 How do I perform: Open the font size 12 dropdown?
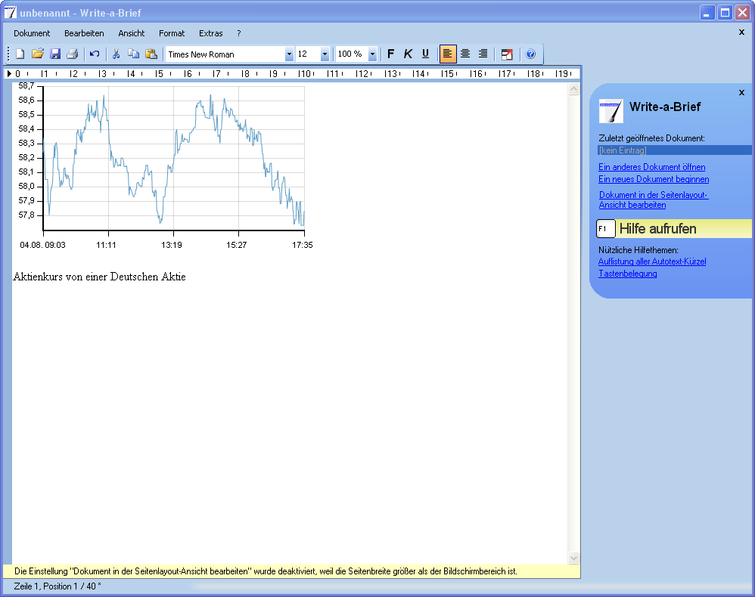(325, 54)
